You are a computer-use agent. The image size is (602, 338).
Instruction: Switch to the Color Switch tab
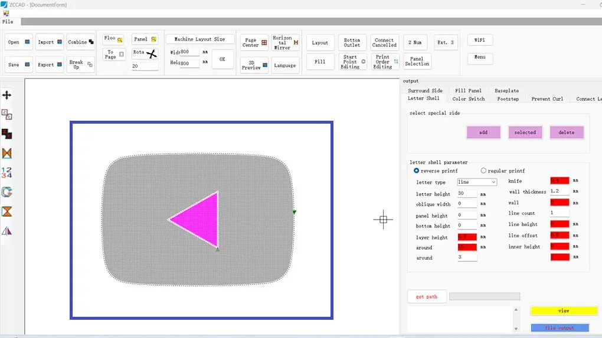pyautogui.click(x=469, y=99)
